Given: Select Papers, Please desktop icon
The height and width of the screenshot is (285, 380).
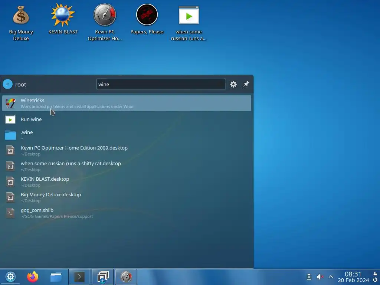Looking at the screenshot, I should click(147, 19).
